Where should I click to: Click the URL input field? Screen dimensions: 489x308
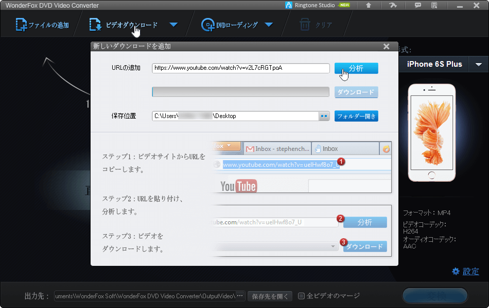click(241, 68)
